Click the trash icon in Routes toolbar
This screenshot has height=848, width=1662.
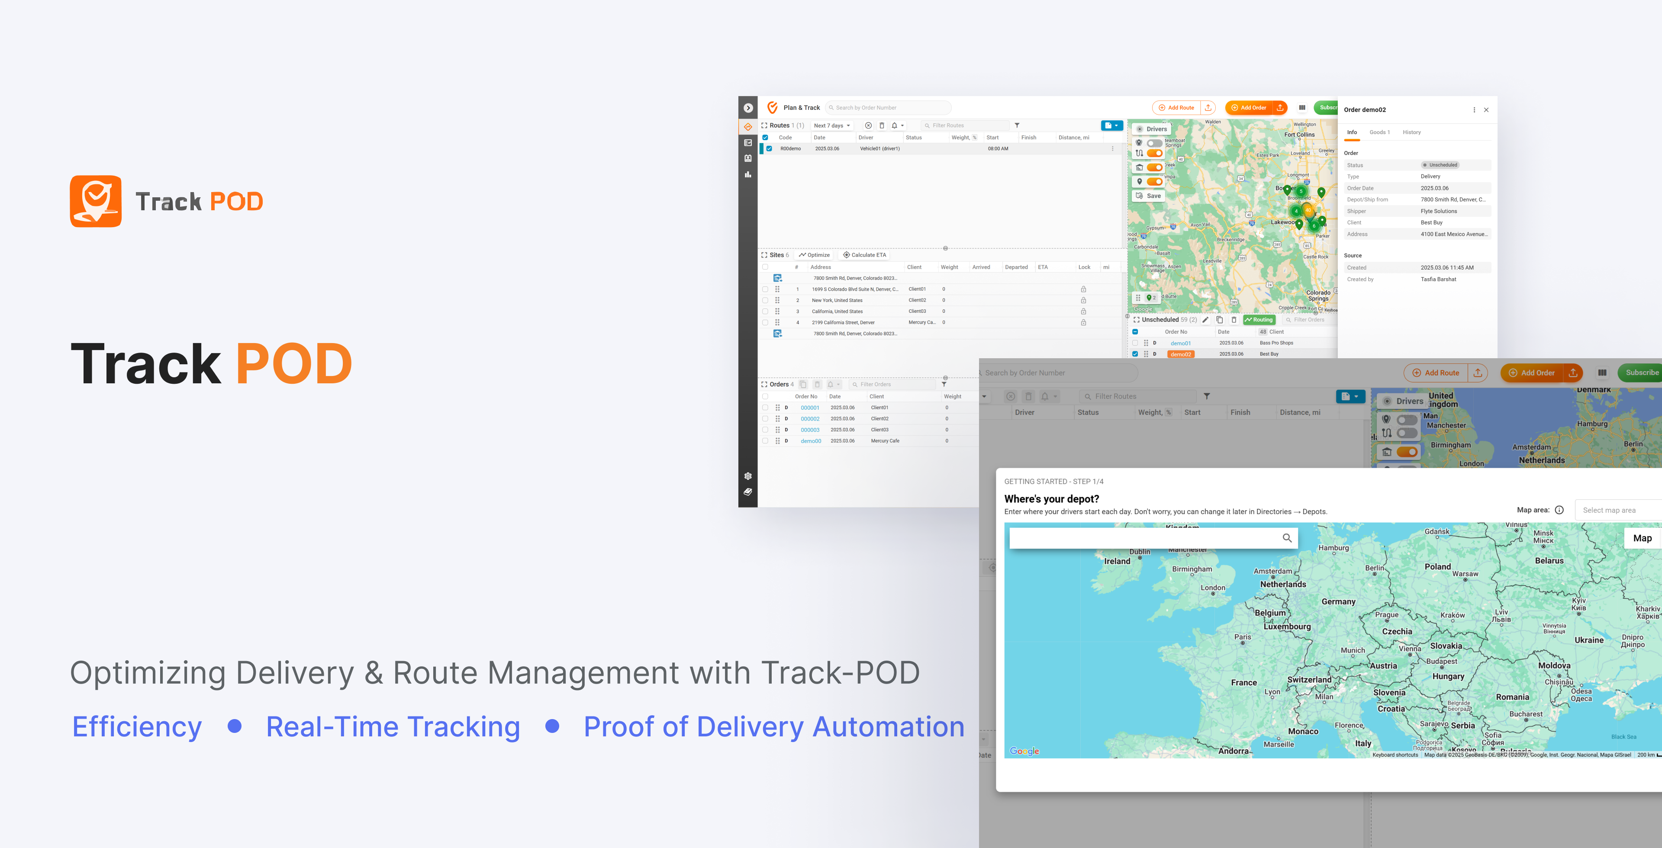click(882, 126)
